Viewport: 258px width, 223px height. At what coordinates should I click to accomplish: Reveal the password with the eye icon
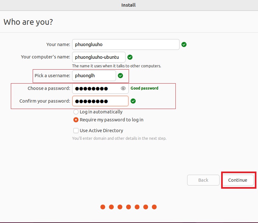pyautogui.click(x=123, y=89)
